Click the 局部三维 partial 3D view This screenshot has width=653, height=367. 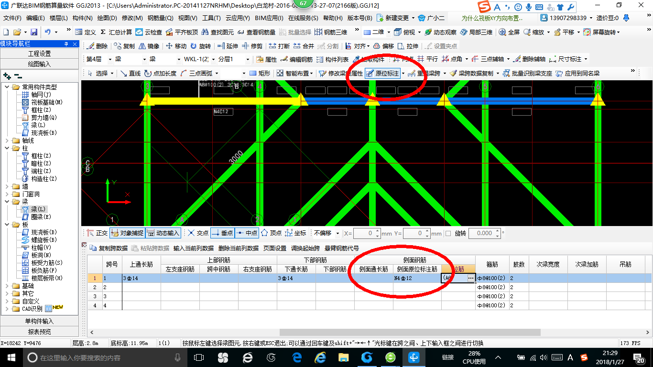click(x=476, y=32)
